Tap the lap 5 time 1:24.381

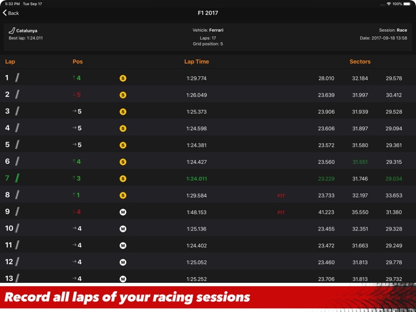(197, 145)
